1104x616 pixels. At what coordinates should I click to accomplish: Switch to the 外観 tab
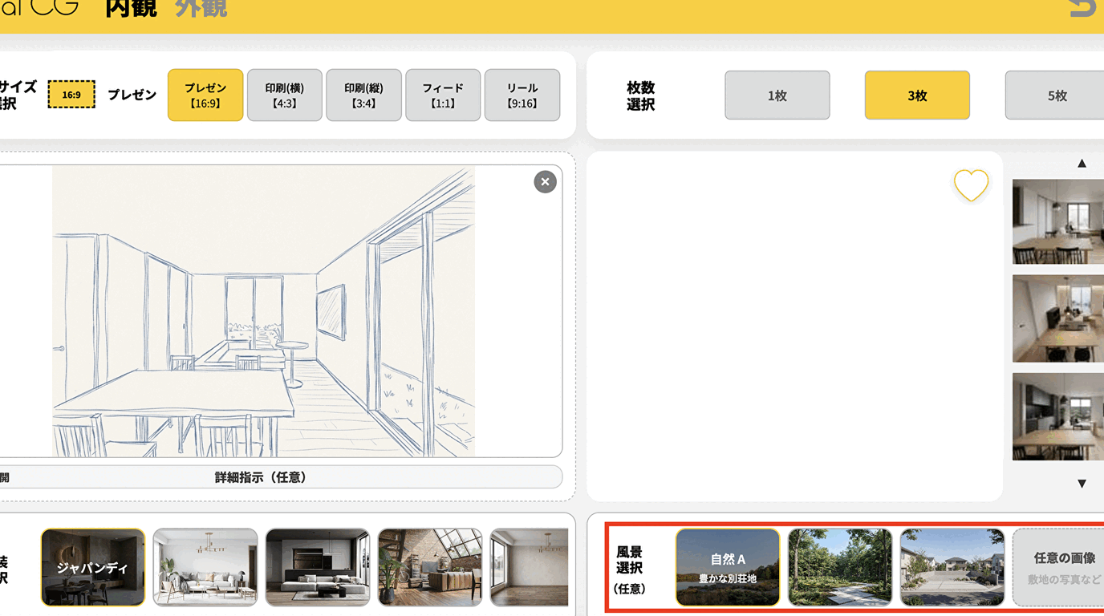pos(201,9)
